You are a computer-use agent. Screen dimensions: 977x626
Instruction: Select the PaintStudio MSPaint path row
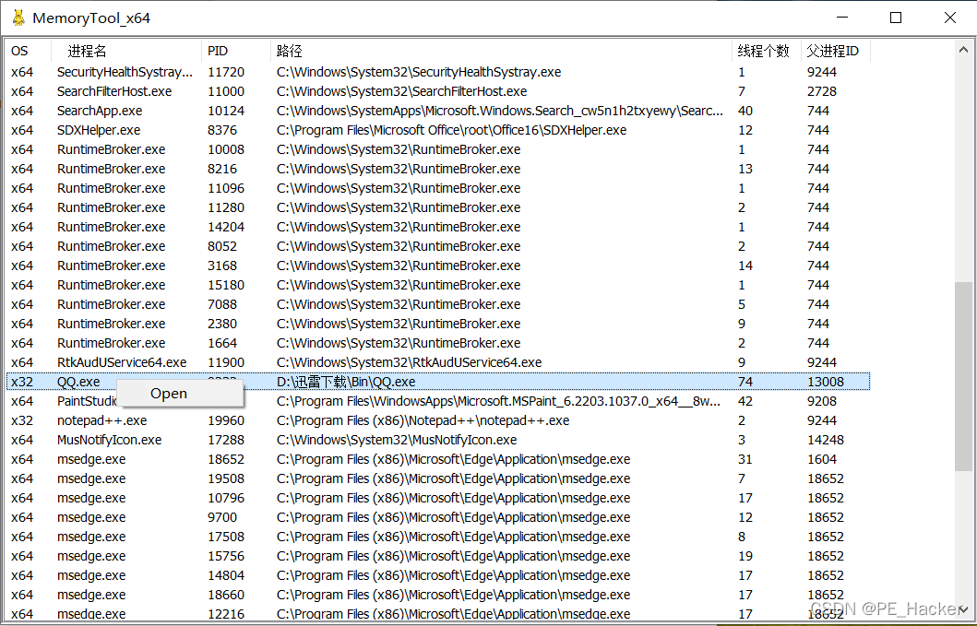[x=438, y=400]
